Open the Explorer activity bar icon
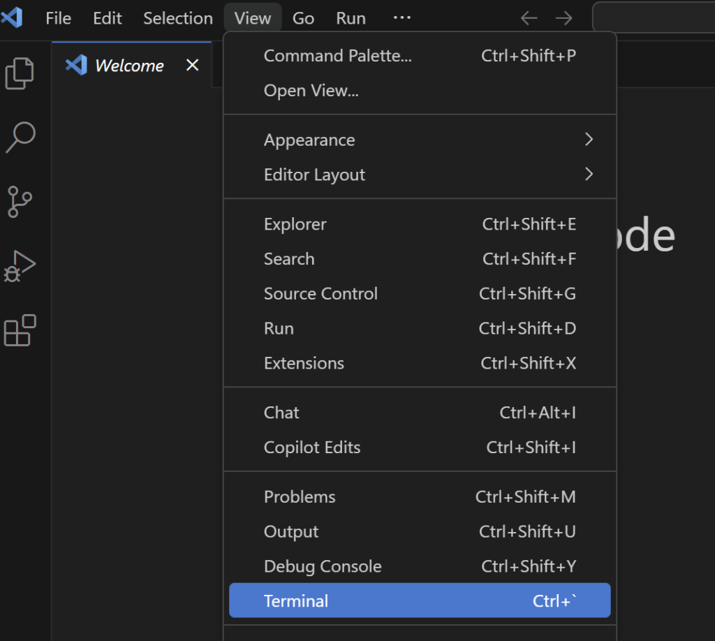Image resolution: width=715 pixels, height=641 pixels. (19, 73)
